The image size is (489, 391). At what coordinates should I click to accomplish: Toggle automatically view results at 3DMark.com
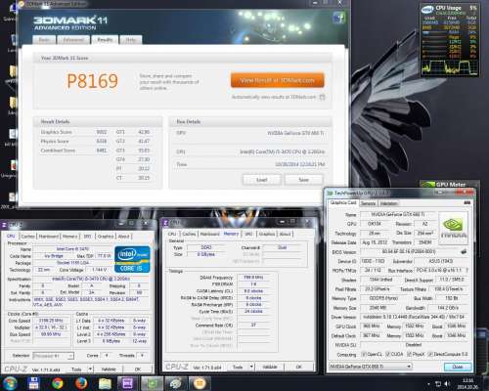tap(322, 97)
